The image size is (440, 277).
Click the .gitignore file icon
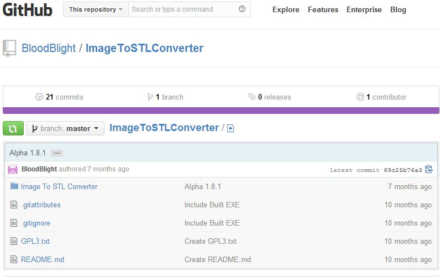[14, 223]
